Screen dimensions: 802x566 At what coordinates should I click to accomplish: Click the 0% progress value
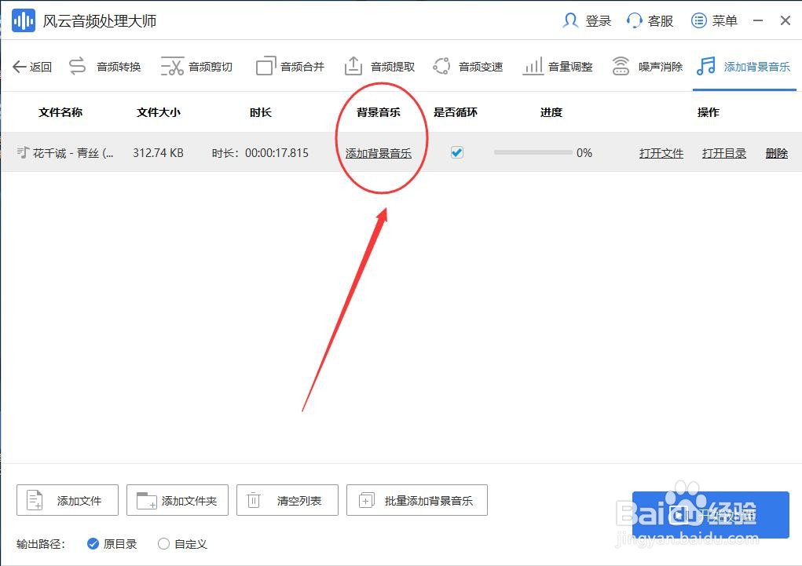[584, 153]
